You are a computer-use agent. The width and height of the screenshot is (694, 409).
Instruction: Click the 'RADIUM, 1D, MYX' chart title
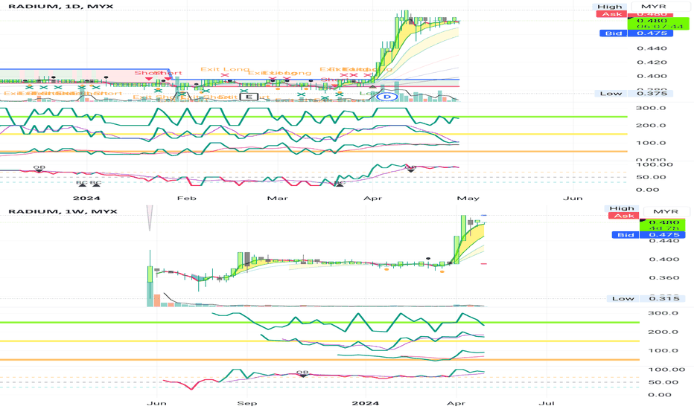pyautogui.click(x=61, y=7)
